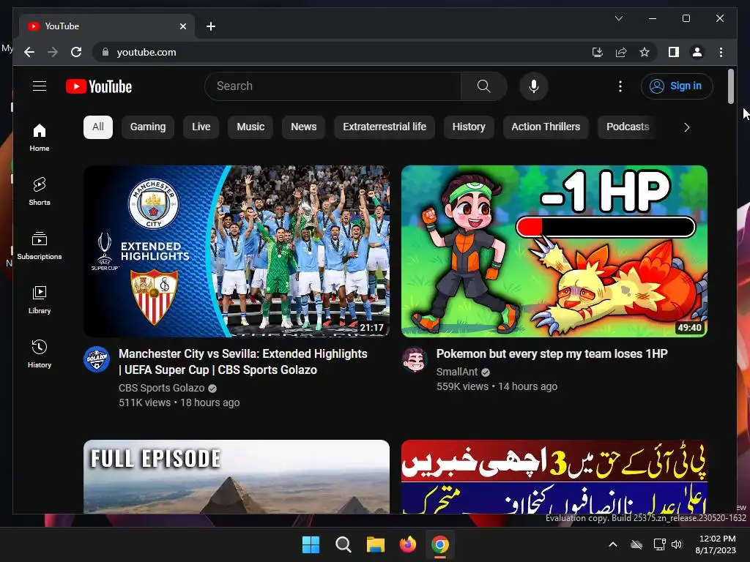
Task: Click the browser back arrow
Action: tap(29, 52)
